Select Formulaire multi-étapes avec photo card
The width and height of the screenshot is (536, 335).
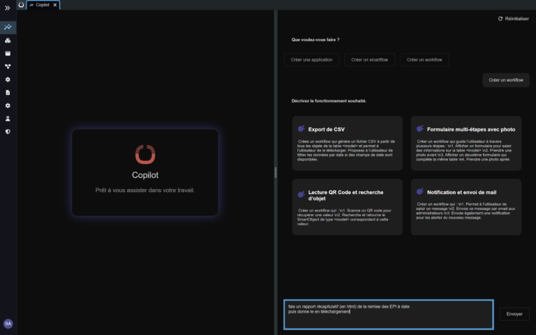(x=466, y=144)
